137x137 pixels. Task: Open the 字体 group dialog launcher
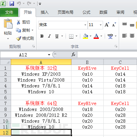(116, 46)
